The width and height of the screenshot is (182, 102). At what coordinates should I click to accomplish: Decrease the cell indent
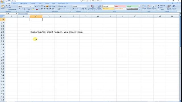point(50,9)
